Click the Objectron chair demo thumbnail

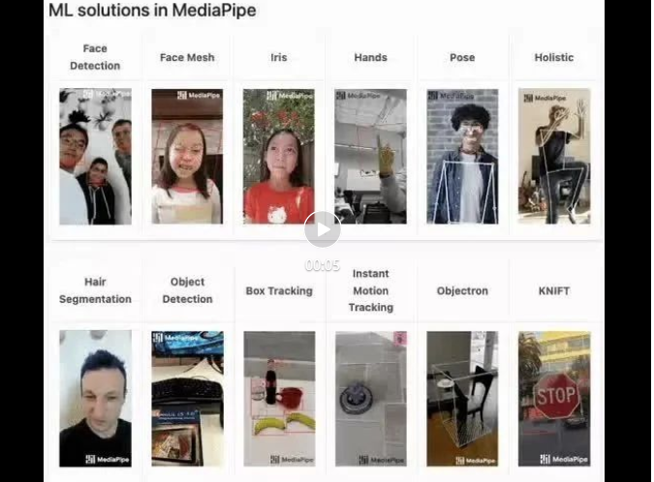[462, 399]
